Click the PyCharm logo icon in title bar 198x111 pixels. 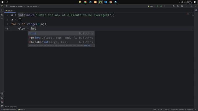[2, 6]
